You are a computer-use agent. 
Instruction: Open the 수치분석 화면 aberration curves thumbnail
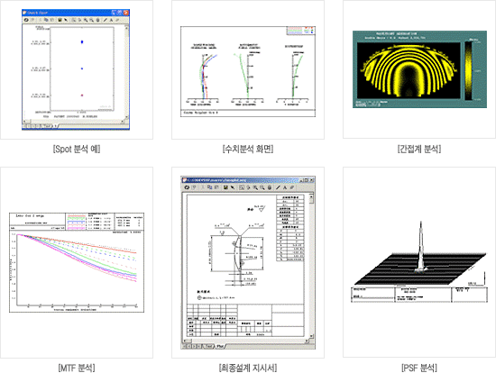tap(248, 71)
